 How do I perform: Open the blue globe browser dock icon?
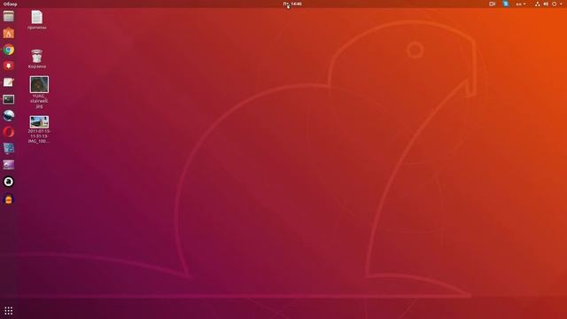[x=9, y=115]
